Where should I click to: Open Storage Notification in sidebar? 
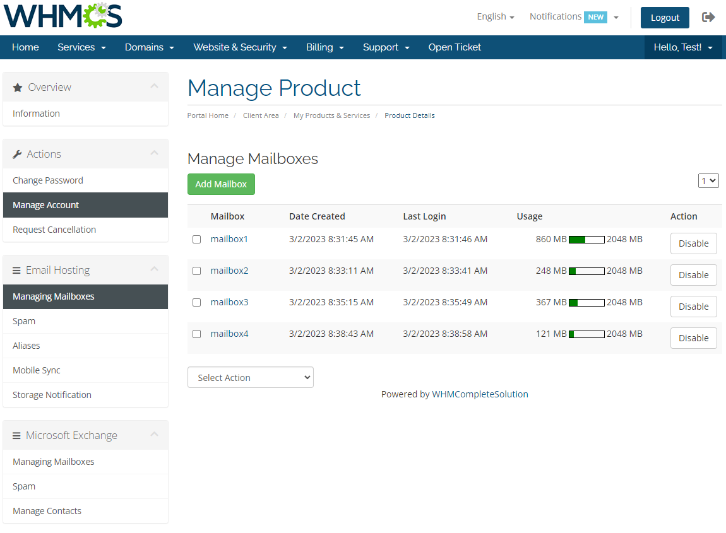pos(86,395)
